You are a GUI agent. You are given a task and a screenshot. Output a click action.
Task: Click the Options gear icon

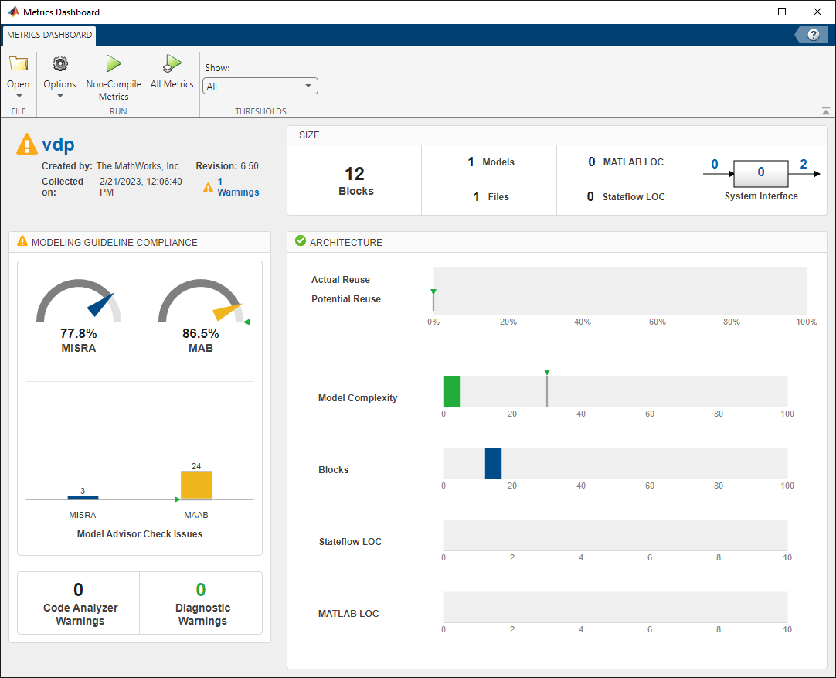point(59,64)
